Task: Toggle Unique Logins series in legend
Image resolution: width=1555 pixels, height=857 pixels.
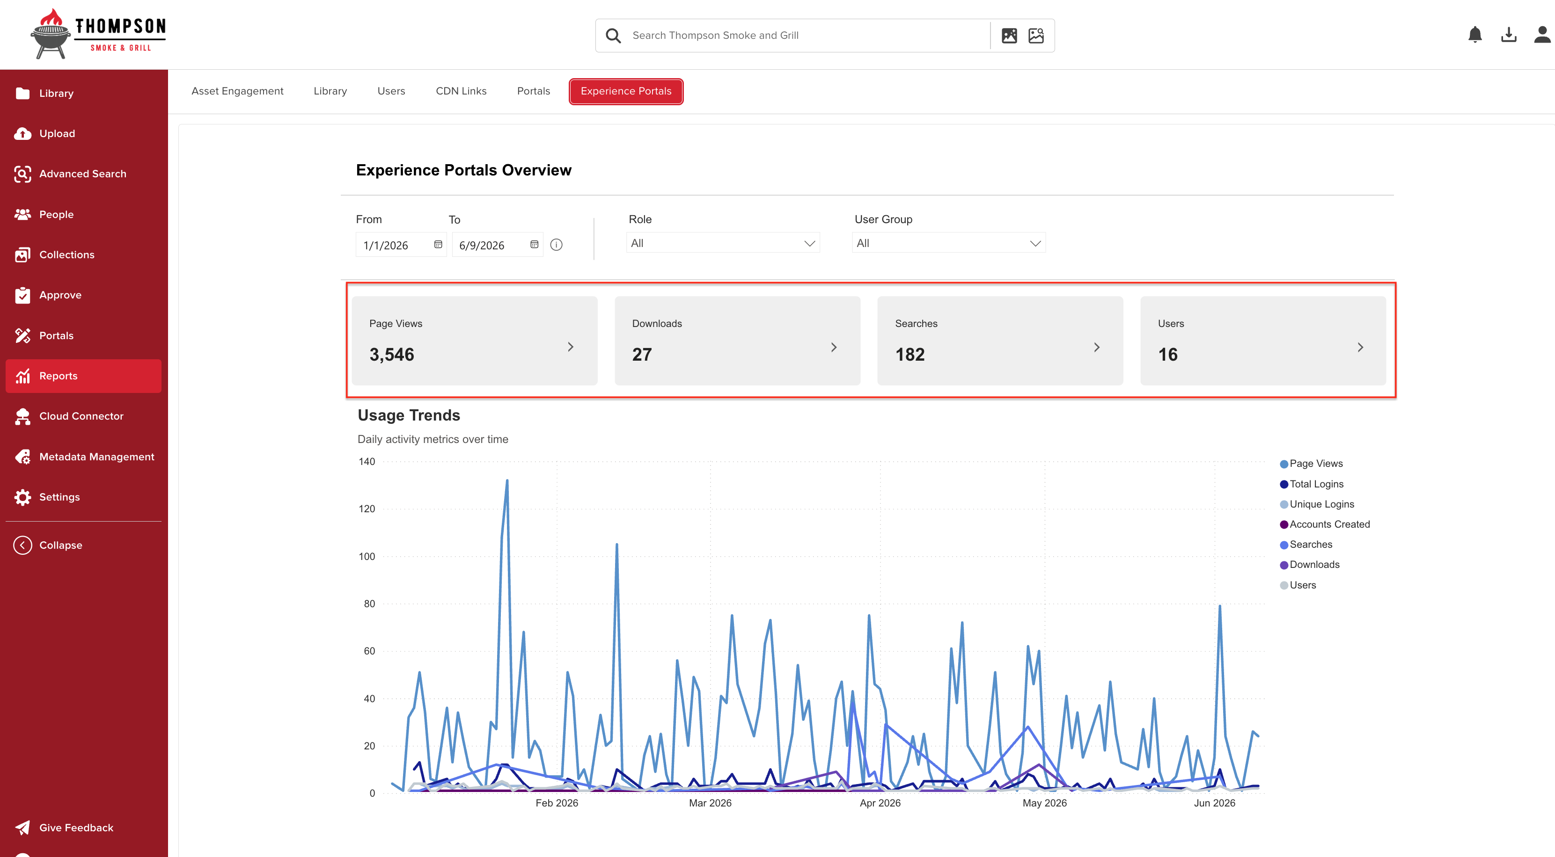Action: click(1317, 504)
